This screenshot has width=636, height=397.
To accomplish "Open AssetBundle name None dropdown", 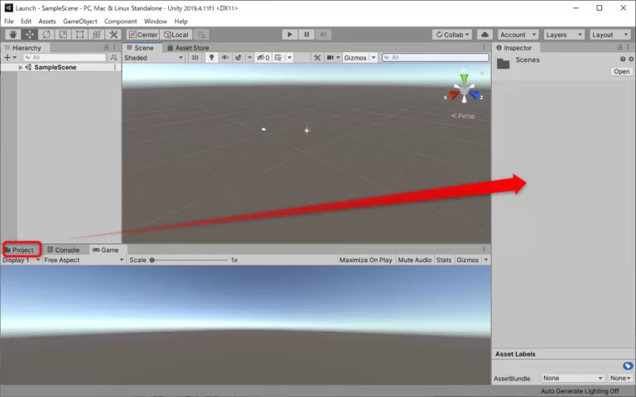I will [572, 378].
